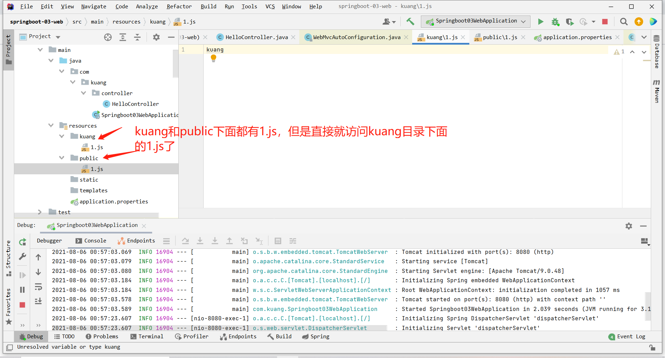The width and height of the screenshot is (665, 358).
Task: Open Search Everywhere magnifier icon
Action: click(x=624, y=22)
